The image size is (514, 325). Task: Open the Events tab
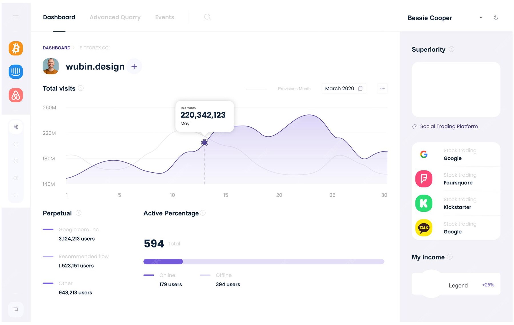(164, 17)
